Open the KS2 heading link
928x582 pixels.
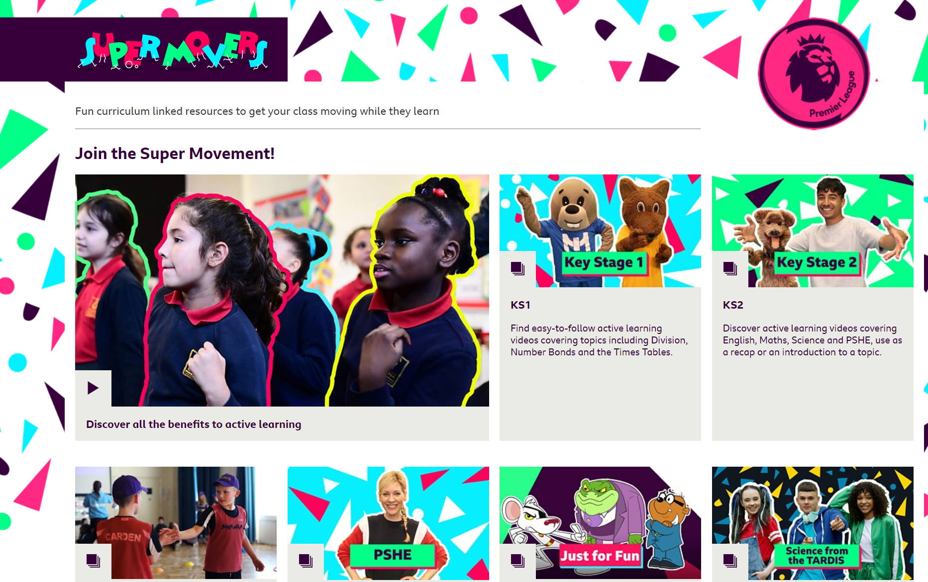(733, 305)
